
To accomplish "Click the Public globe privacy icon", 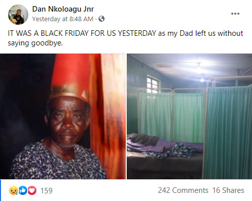I will 102,19.
